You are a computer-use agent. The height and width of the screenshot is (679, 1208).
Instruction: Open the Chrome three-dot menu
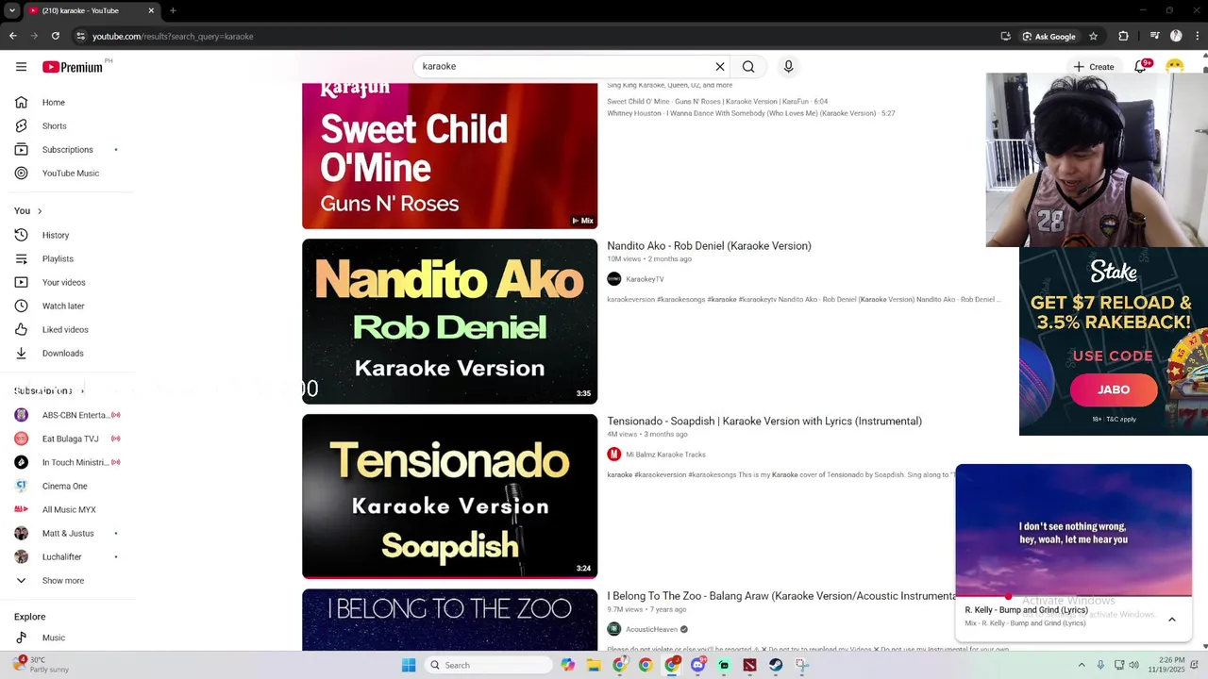[1197, 36]
